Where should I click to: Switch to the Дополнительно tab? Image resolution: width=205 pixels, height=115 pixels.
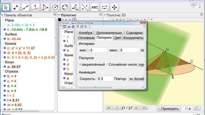(109, 33)
